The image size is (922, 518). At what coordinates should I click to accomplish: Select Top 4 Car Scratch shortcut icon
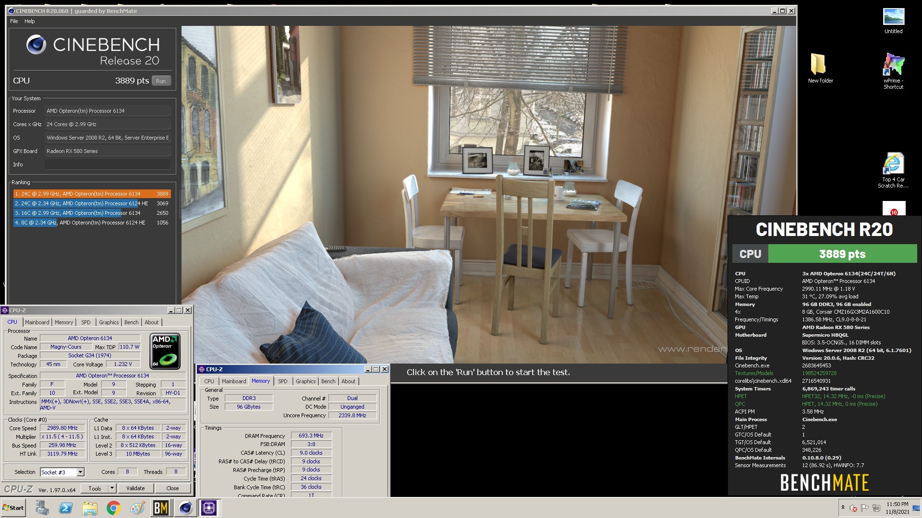893,170
